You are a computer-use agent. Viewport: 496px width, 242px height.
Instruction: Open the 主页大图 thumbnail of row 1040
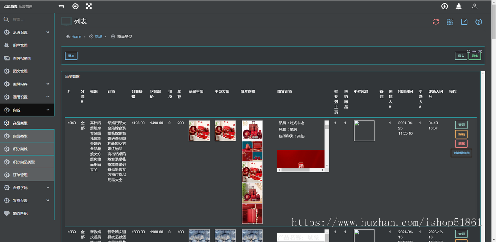[x=225, y=131]
